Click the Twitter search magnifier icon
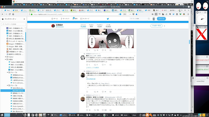Image resolution: width=209 pixels, height=117 pixels. coord(149,19)
